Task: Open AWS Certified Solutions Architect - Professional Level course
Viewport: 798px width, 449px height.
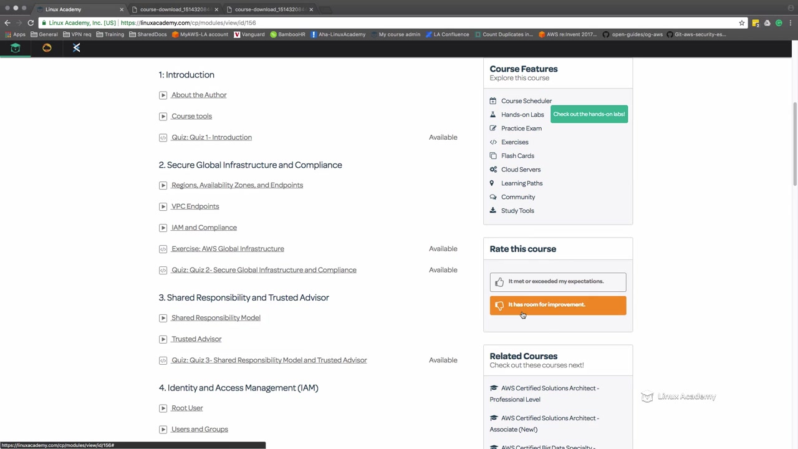Action: pos(544,393)
